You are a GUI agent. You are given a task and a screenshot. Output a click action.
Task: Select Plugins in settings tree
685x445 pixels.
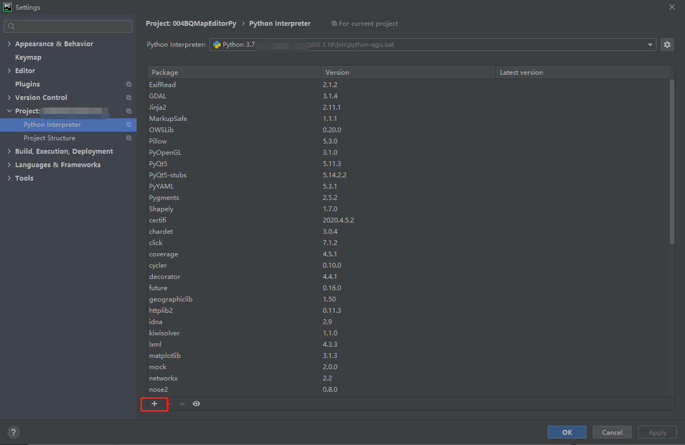(27, 84)
